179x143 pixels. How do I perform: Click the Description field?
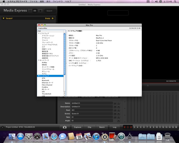[92, 107]
